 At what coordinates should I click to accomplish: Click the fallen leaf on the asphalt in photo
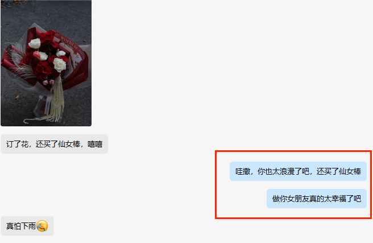pyautogui.click(x=17, y=97)
